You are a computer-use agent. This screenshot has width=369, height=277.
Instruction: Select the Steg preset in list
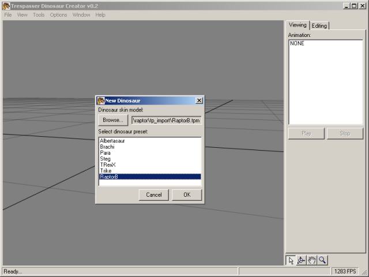pos(105,159)
